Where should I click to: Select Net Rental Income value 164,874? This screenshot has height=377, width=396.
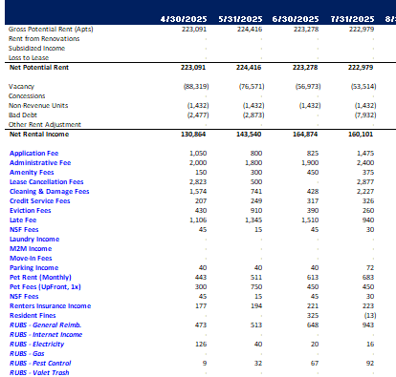pyautogui.click(x=305, y=135)
